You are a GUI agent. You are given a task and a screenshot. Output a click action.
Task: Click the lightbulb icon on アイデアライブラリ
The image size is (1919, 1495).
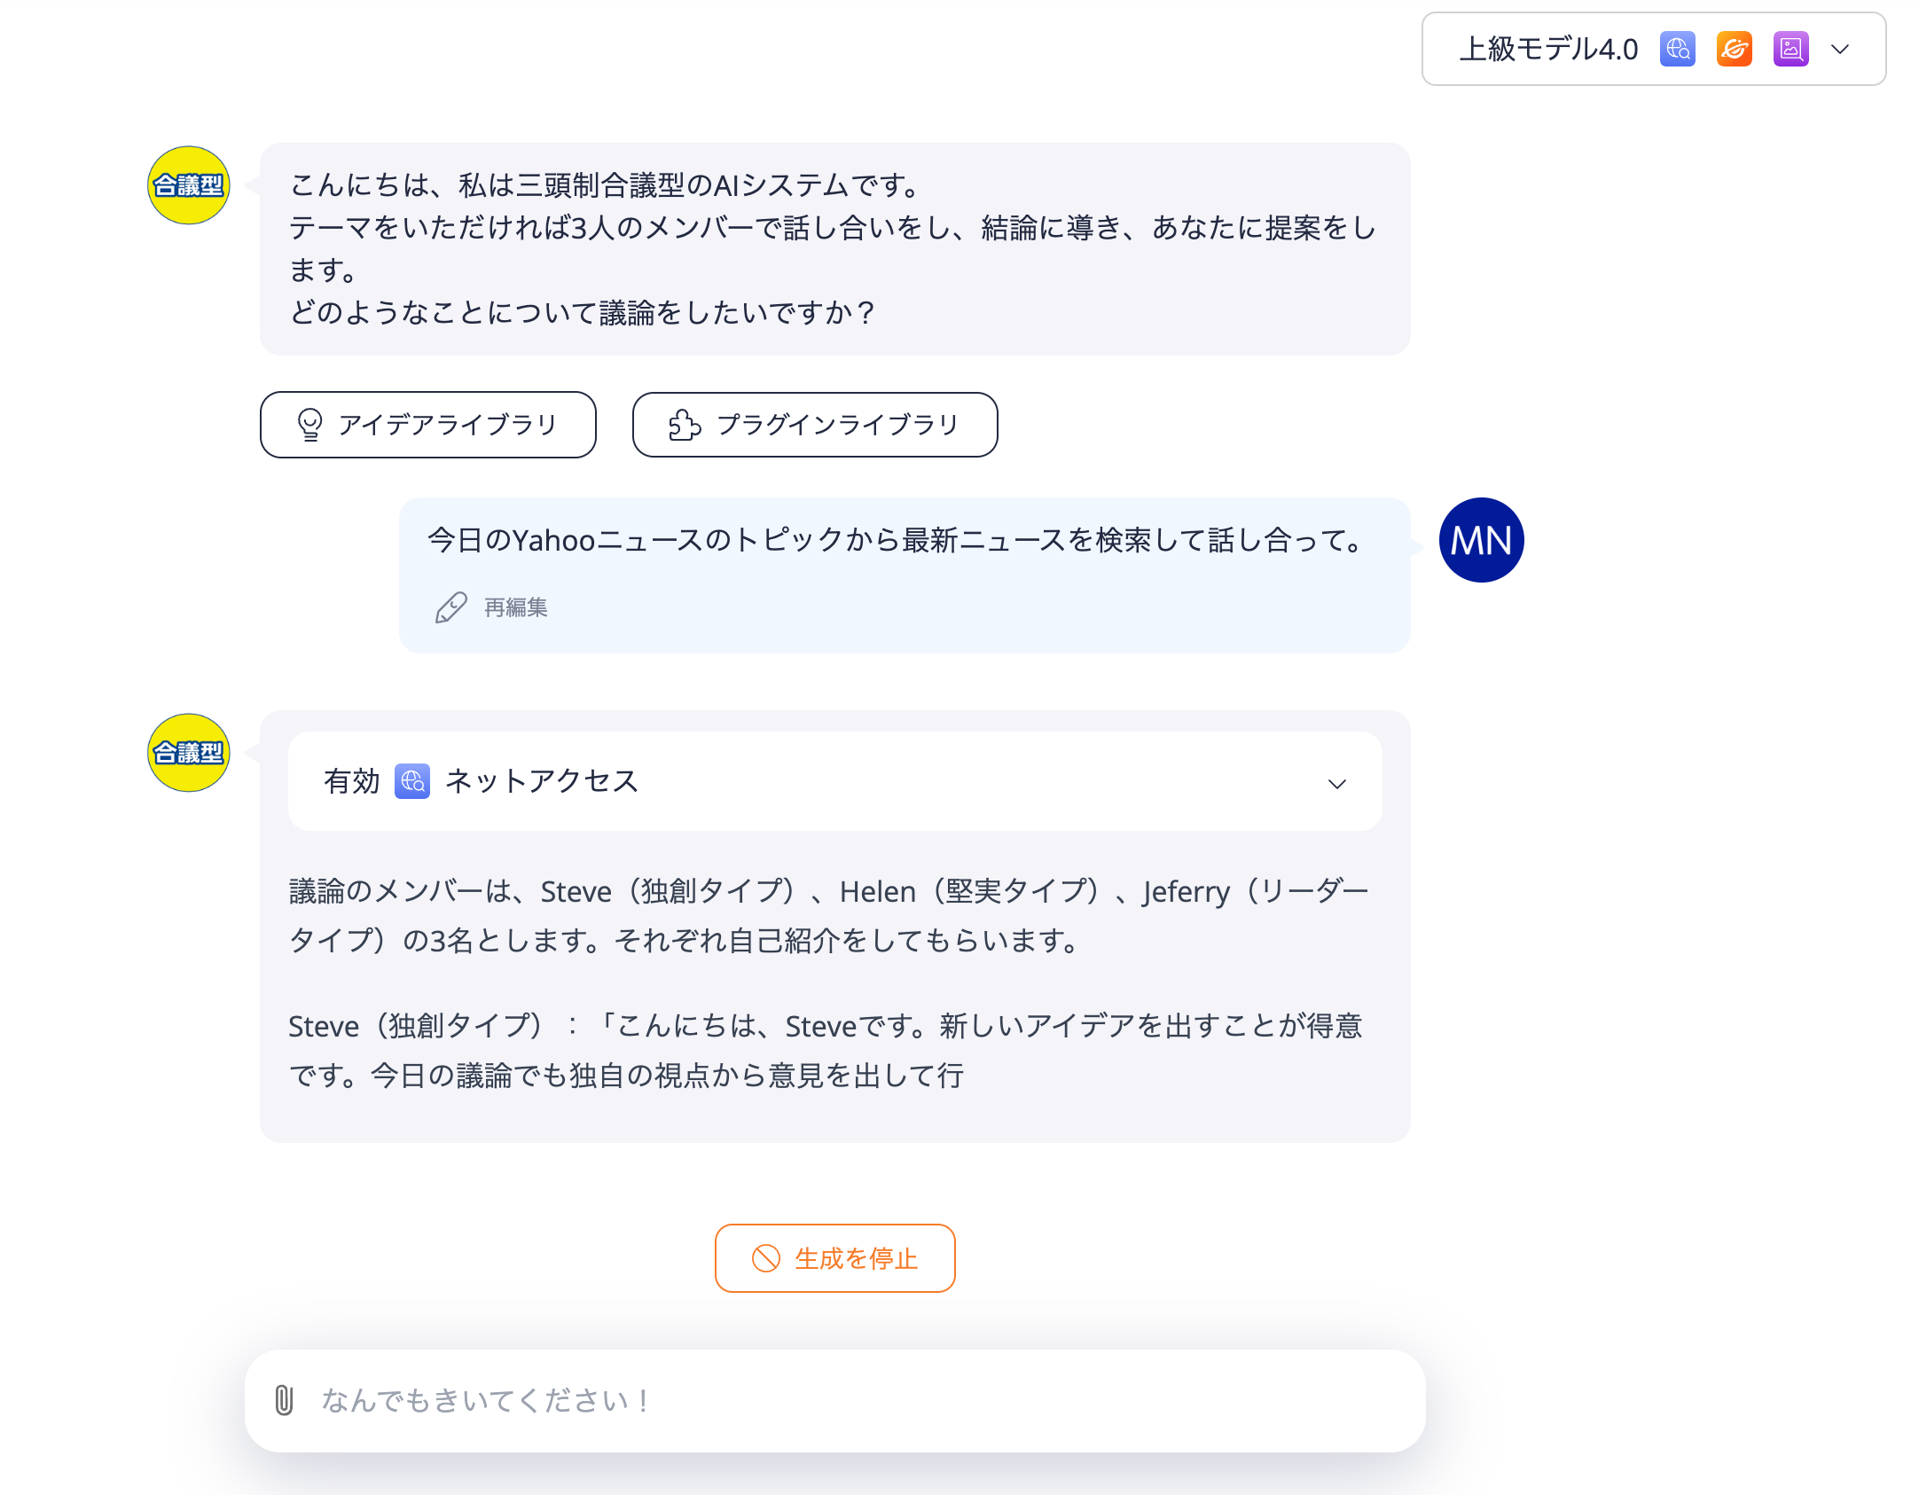pos(309,425)
